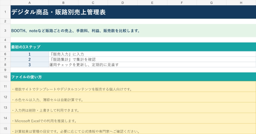Select column H header
Viewport: 256px width, 134px height.
[241, 2]
